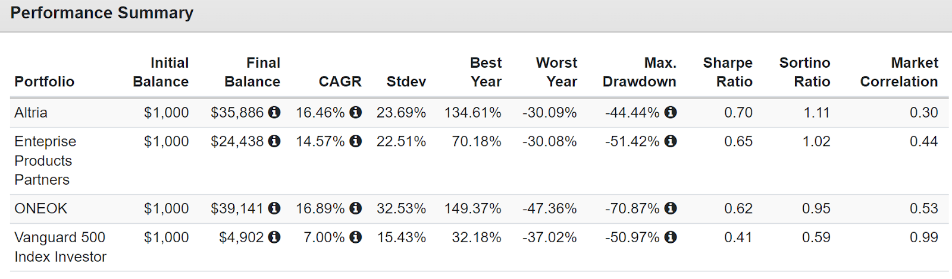
Task: Open info icon next to 7.00% CAGR
Action: pos(356,237)
